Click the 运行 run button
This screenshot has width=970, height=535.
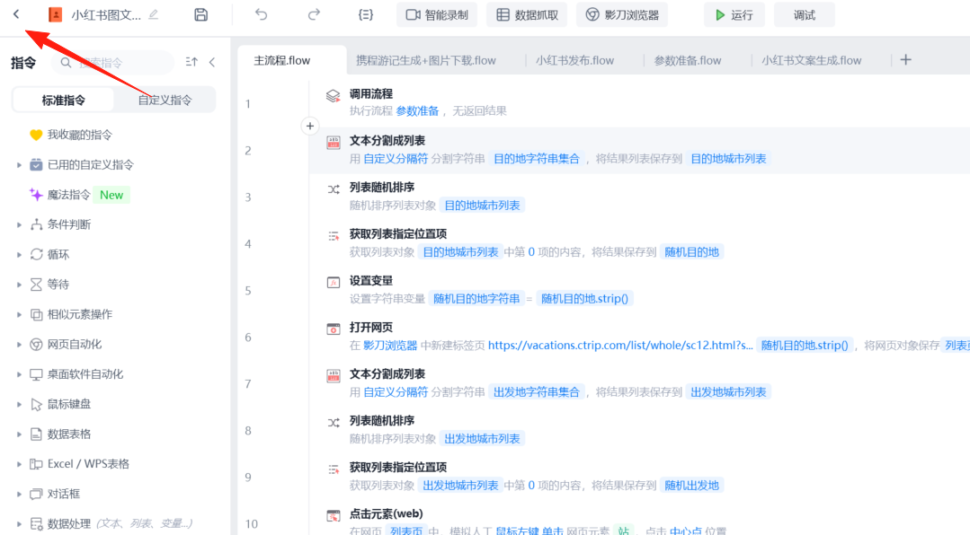(x=734, y=14)
